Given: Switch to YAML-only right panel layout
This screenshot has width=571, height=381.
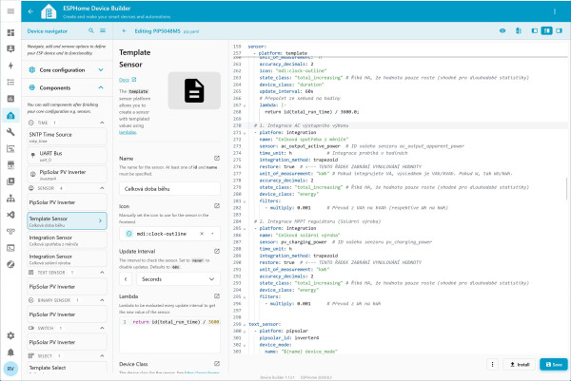Looking at the screenshot, I should point(559,31).
